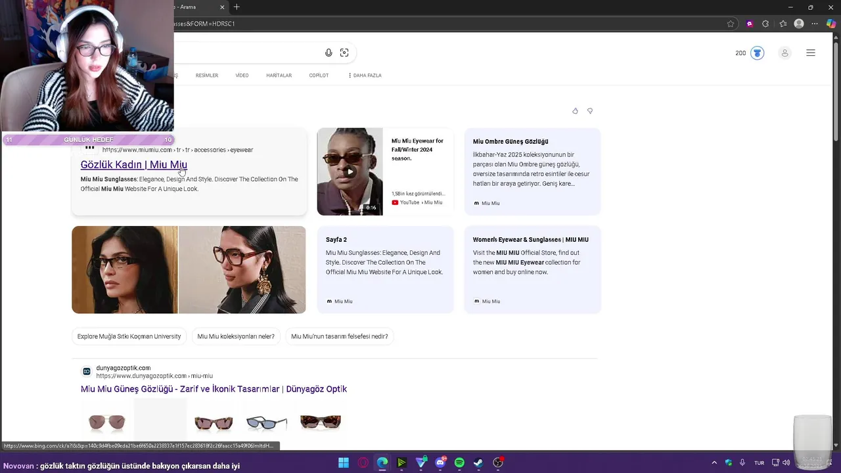Screen dimensions: 841x473
Task: Open a new browser tab
Action: point(237,7)
